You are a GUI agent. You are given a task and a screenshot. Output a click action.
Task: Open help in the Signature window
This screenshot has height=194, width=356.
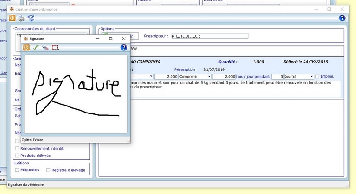tap(124, 48)
